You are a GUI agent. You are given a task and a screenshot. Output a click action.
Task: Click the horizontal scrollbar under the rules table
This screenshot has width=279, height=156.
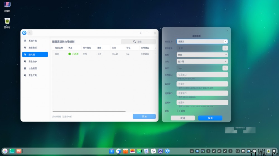pos(89,111)
